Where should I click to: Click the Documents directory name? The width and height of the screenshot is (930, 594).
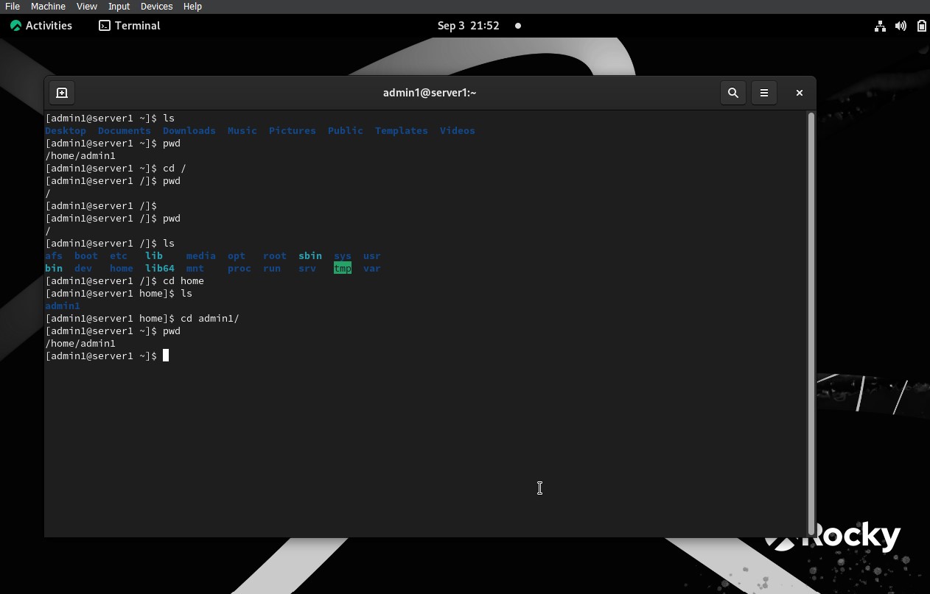click(125, 131)
